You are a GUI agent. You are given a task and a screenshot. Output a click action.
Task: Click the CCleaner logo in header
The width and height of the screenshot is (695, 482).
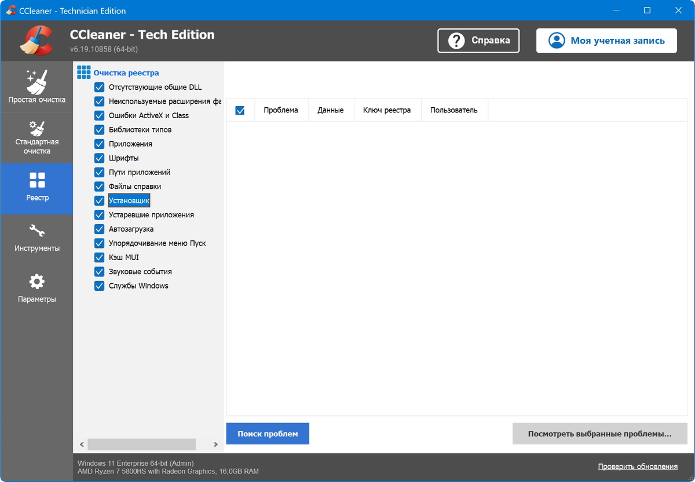point(36,42)
